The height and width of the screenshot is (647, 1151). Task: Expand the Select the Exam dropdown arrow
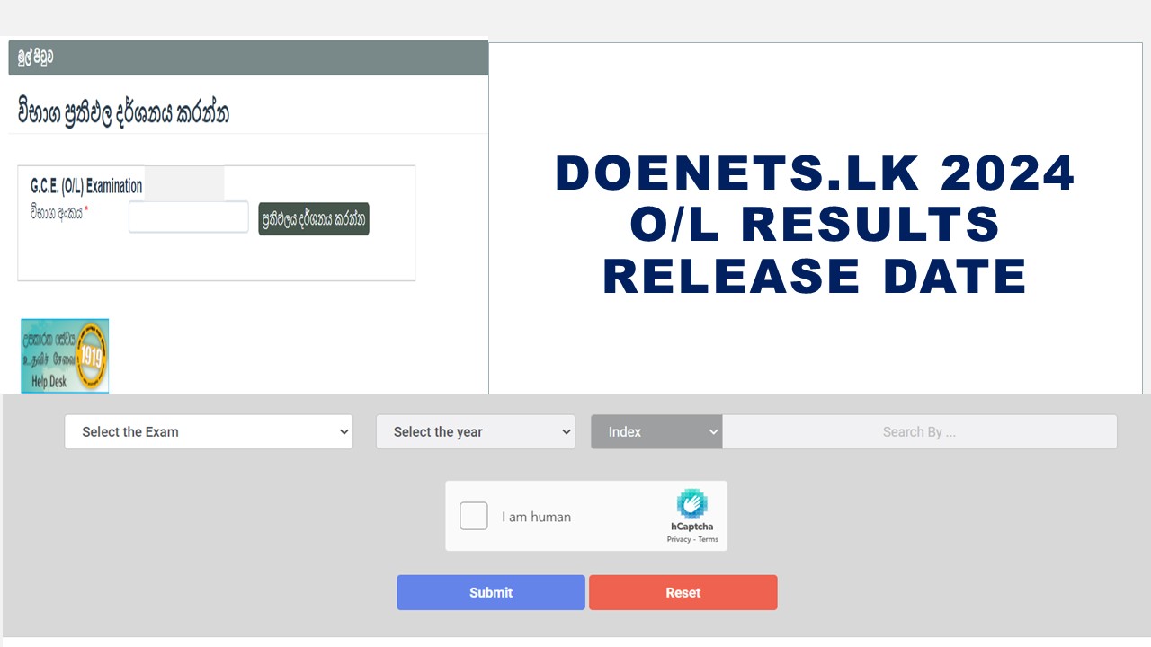click(x=344, y=431)
